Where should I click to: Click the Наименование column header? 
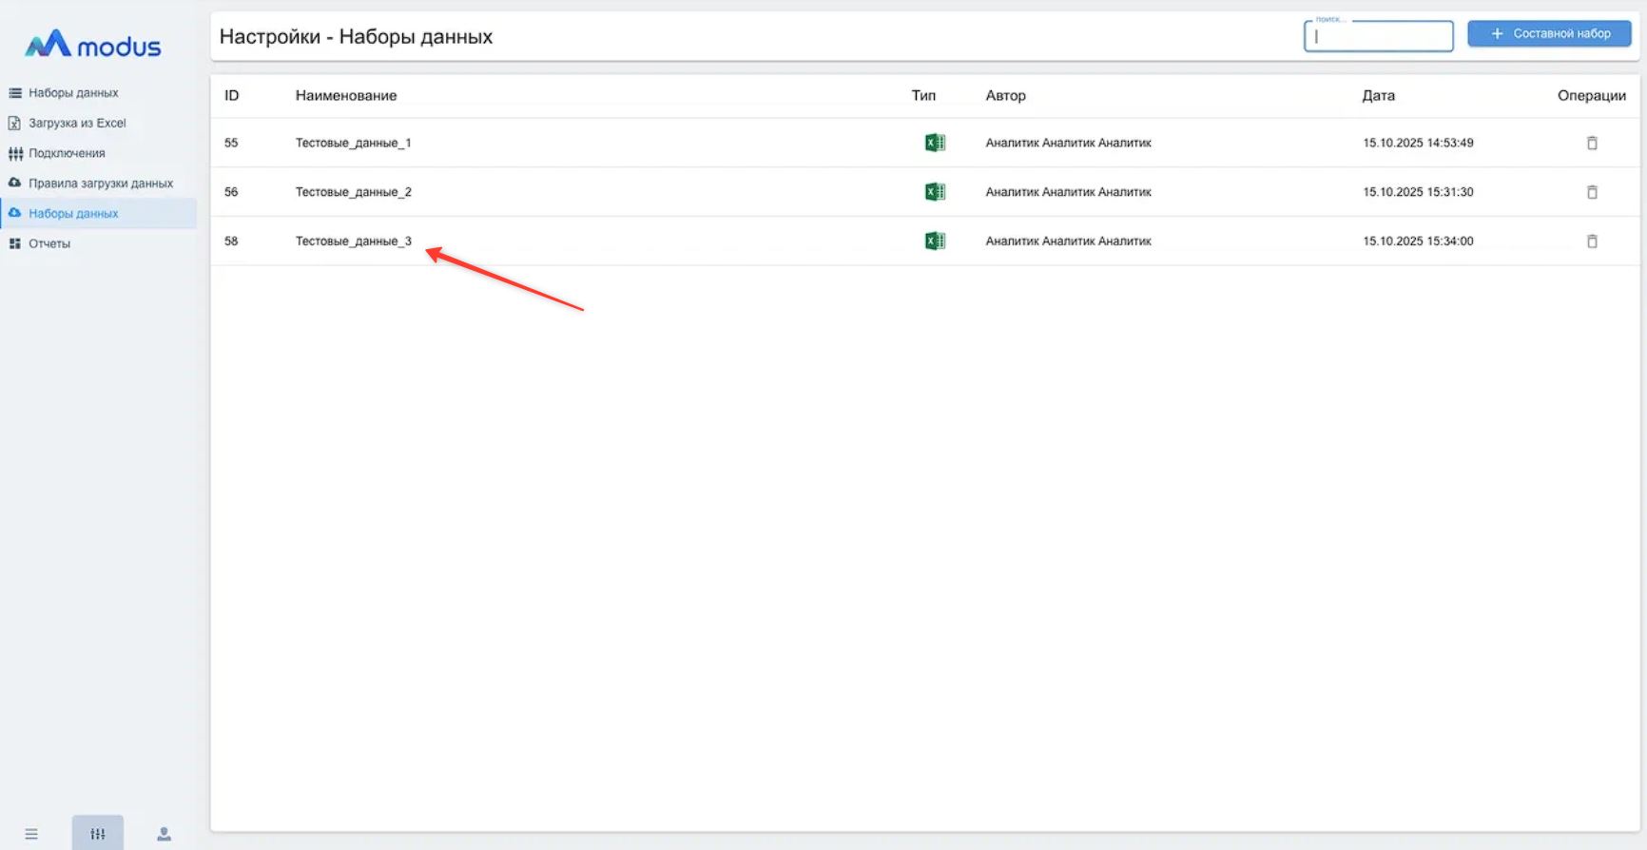tap(346, 95)
